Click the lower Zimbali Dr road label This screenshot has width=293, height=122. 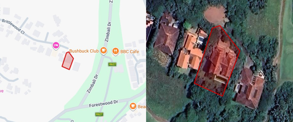click(x=92, y=83)
